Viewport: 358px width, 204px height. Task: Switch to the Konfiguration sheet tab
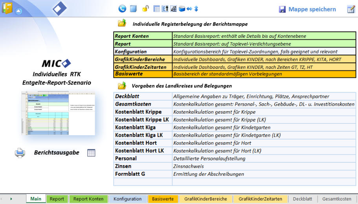coord(127,199)
